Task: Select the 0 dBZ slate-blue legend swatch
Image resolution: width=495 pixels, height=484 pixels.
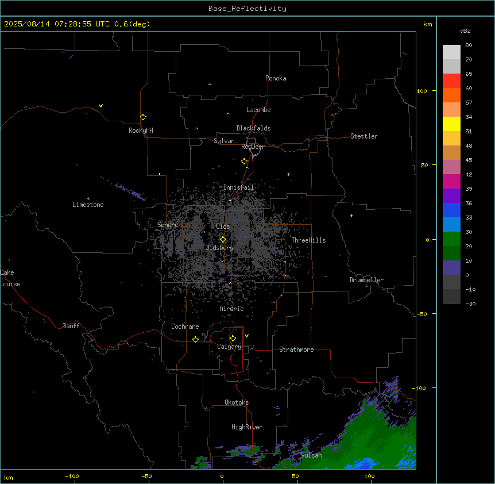Action: [x=451, y=268]
